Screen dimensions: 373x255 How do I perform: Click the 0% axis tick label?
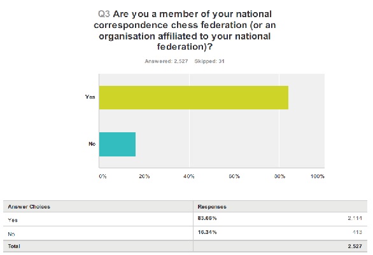coord(102,176)
